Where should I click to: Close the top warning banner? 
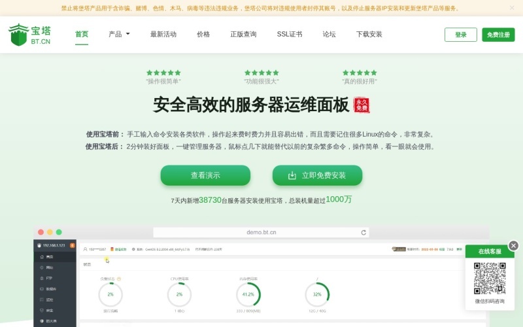(512, 8)
